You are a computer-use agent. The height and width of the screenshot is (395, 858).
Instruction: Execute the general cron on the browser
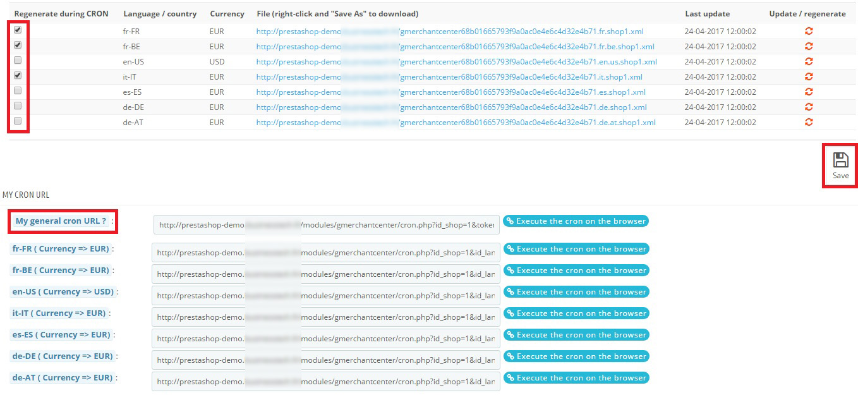pyautogui.click(x=576, y=221)
